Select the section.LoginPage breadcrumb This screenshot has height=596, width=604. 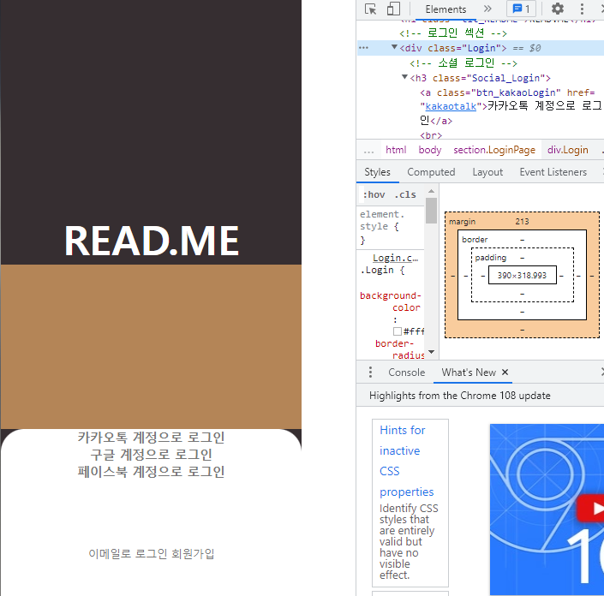pyautogui.click(x=494, y=150)
